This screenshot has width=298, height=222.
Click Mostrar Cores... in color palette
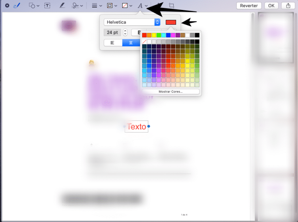tap(171, 92)
